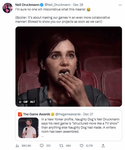
Task: Toggle the heart like icon
Action: [82, 146]
